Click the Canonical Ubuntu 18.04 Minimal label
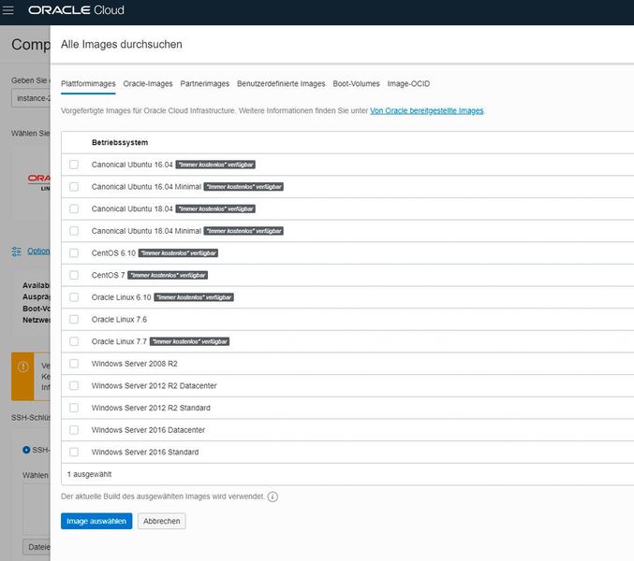 pos(146,231)
